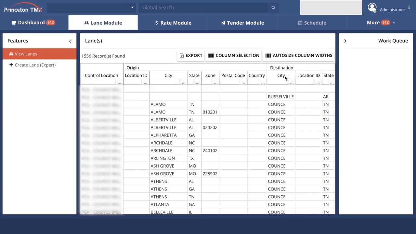Collapse the Features panel chevron

point(70,41)
